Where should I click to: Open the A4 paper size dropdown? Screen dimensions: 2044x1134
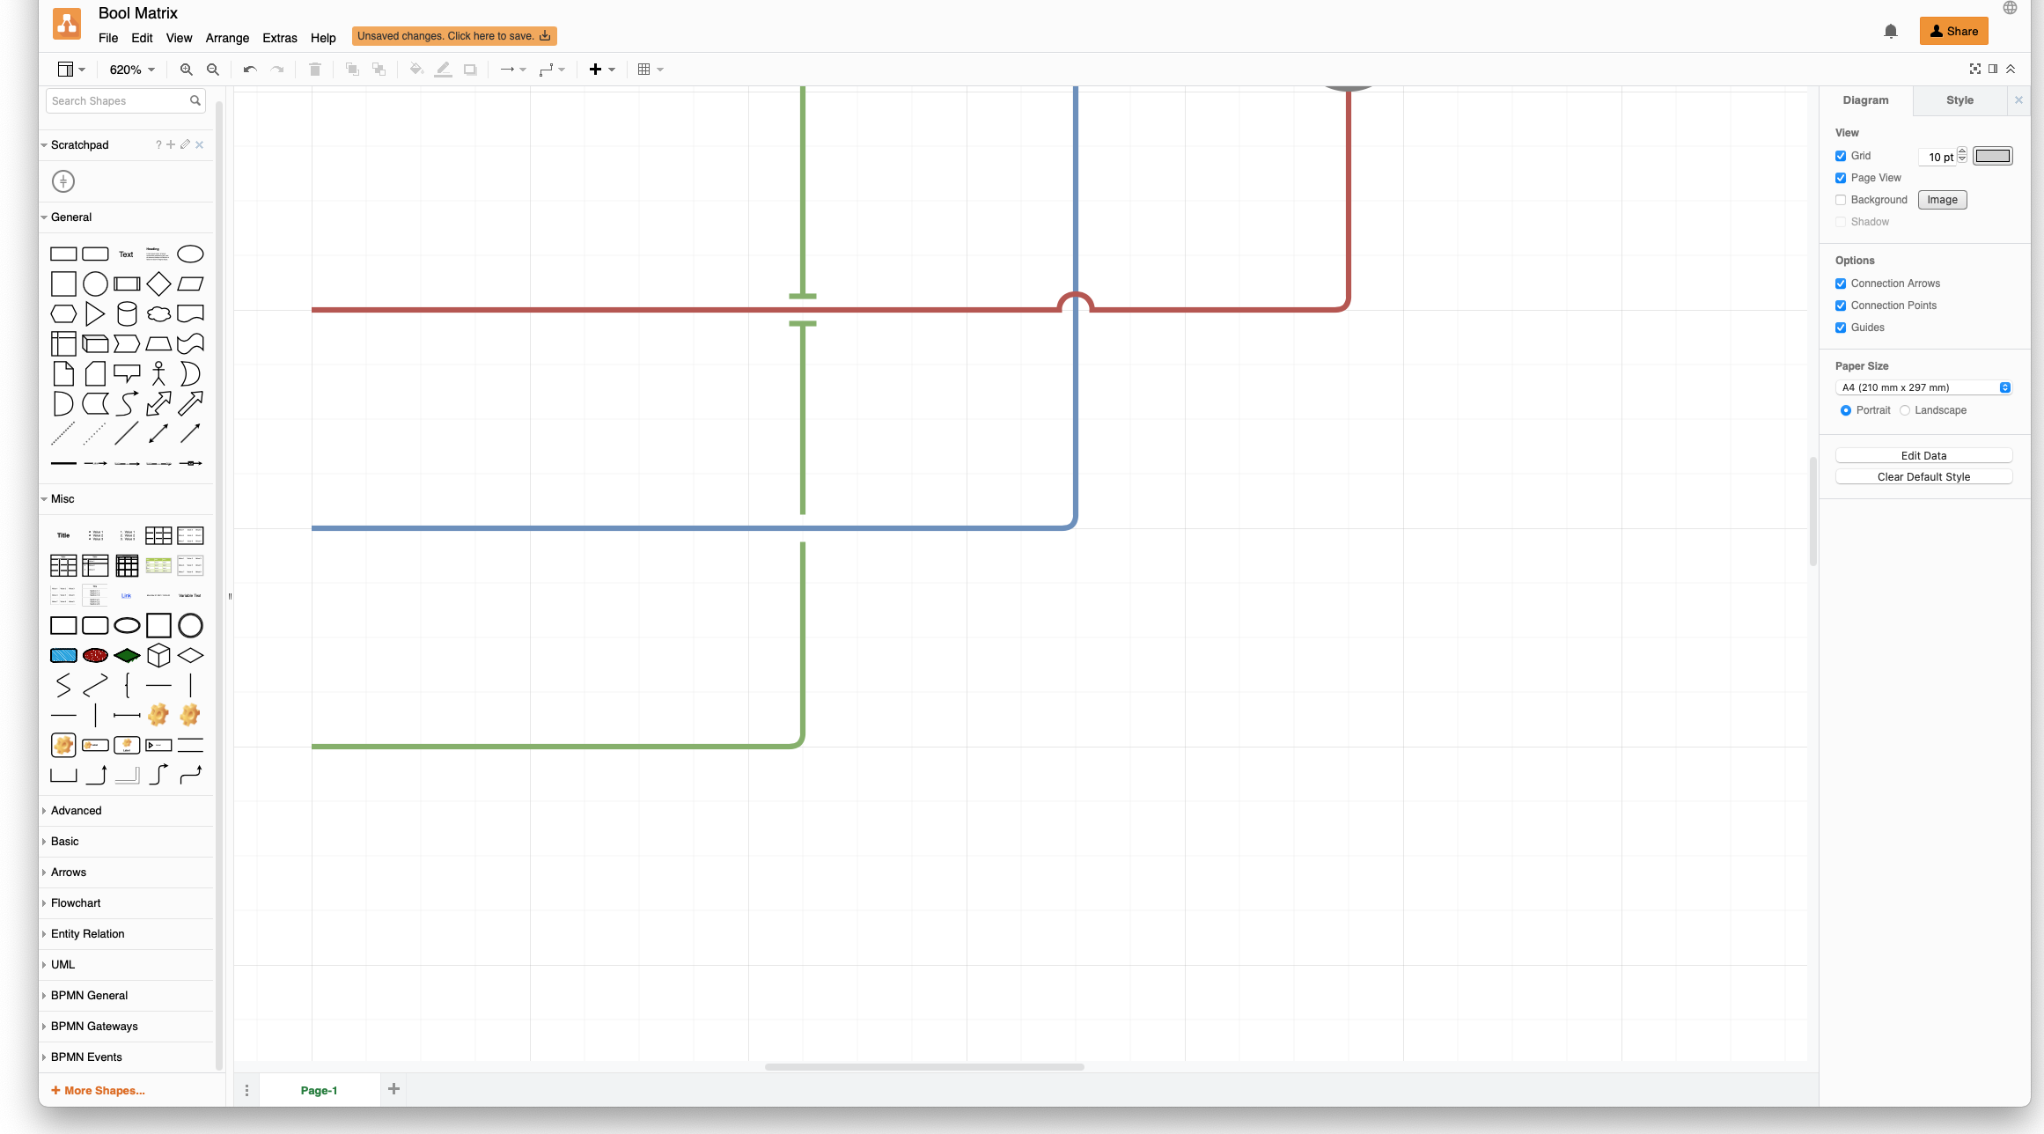point(1924,387)
